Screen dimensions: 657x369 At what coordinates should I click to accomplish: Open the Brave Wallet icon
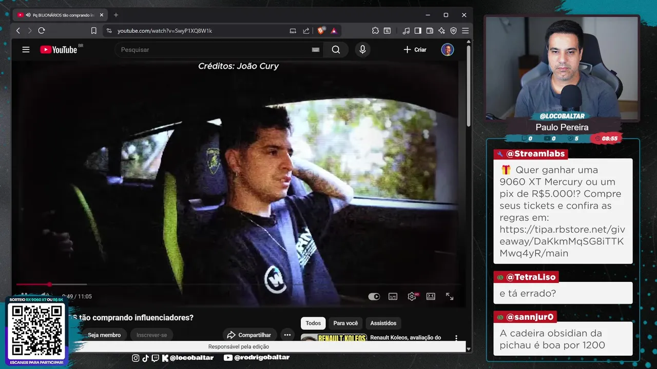(430, 31)
